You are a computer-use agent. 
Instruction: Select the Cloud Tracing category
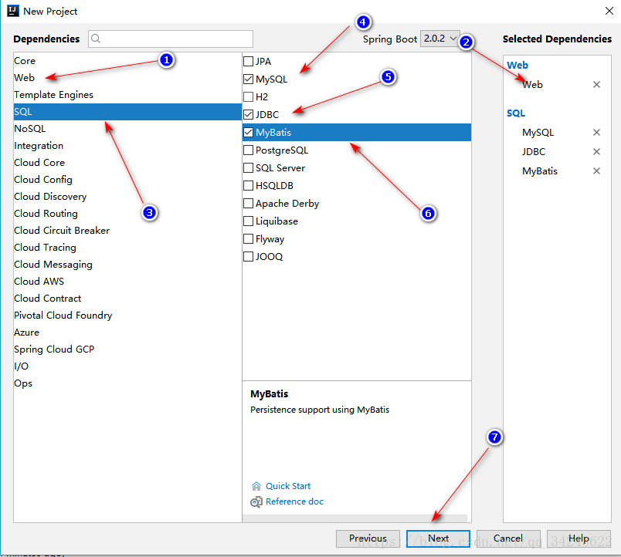[127, 247]
